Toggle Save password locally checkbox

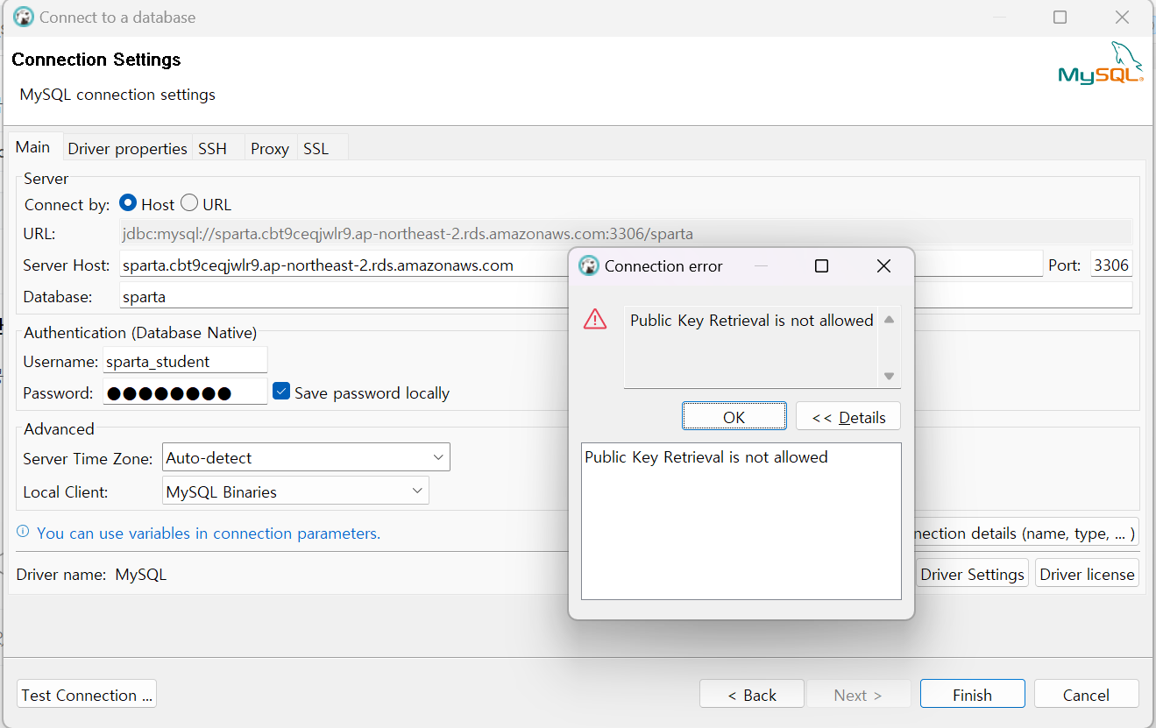tap(281, 392)
